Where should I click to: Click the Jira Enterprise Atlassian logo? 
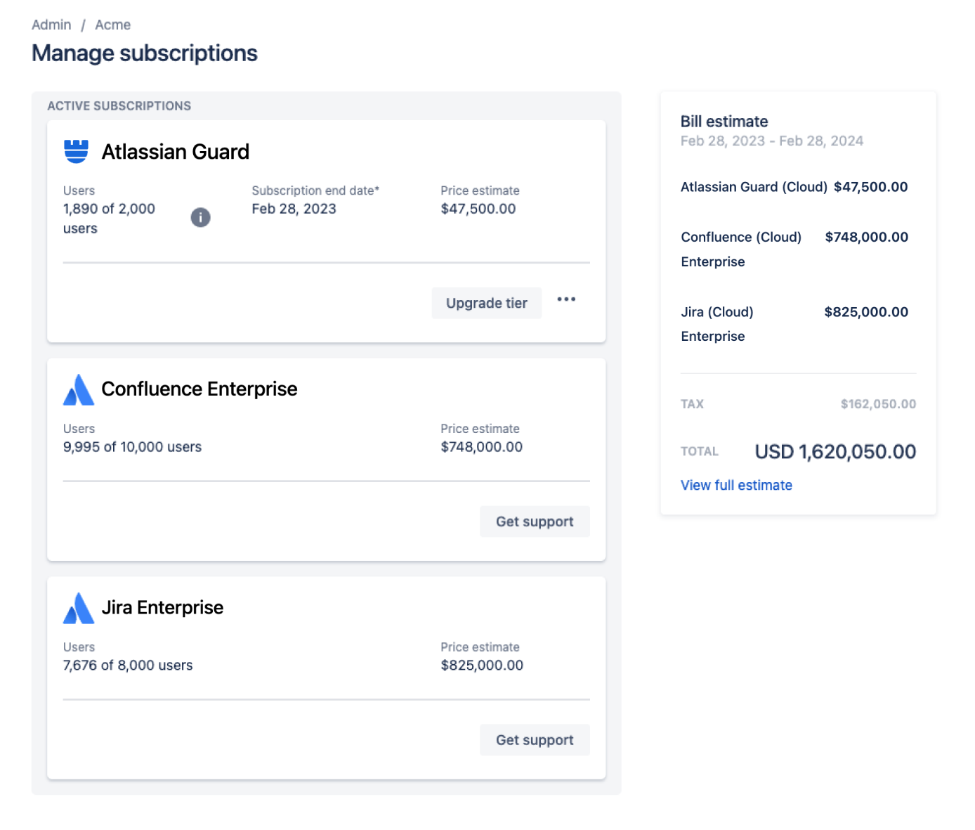pyautogui.click(x=78, y=608)
